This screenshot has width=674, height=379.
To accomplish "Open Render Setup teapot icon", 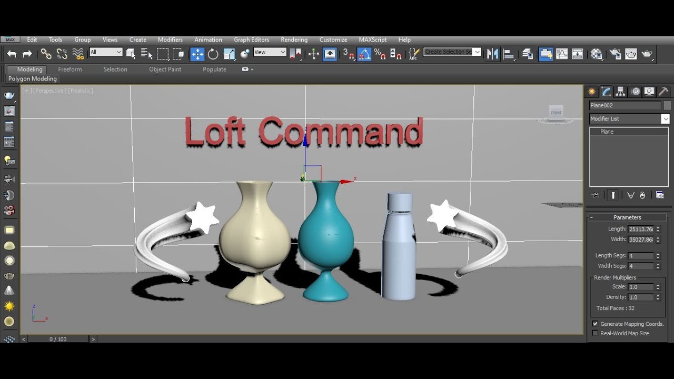I will [615, 54].
